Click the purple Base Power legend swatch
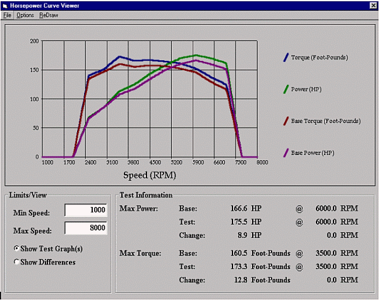Image resolution: width=379 pixels, height=300 pixels. (x=286, y=153)
